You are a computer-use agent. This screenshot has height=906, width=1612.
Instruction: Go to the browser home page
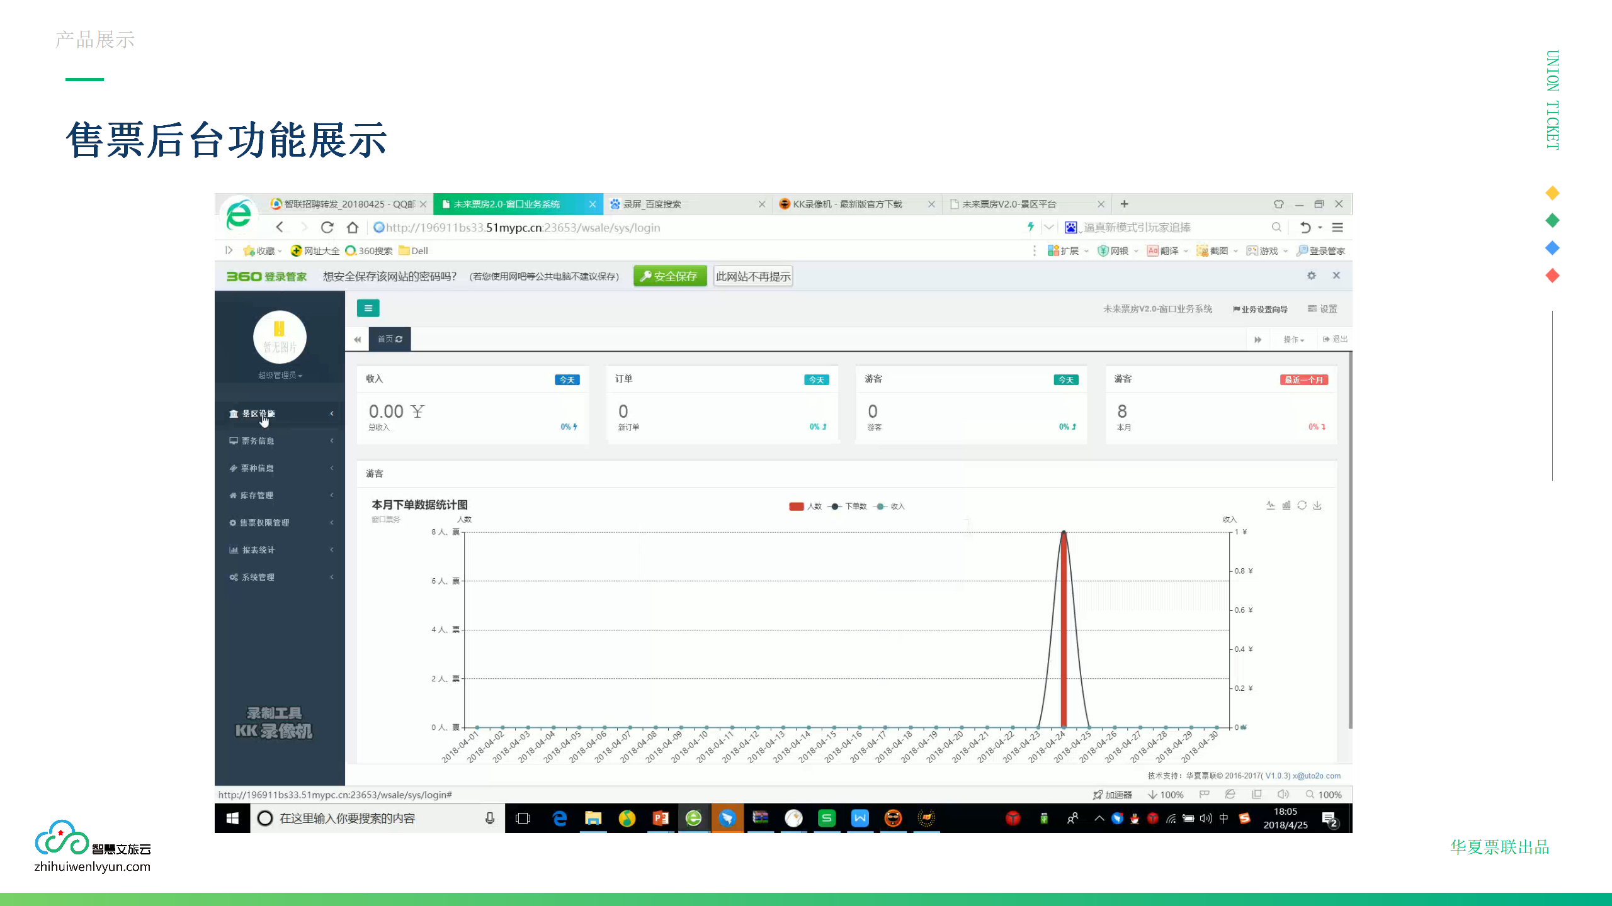(x=353, y=227)
